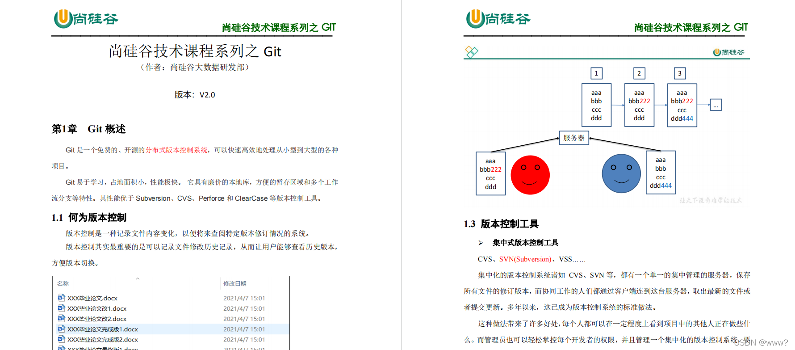
Task: Click the version number box labeled 1
Action: click(x=596, y=73)
